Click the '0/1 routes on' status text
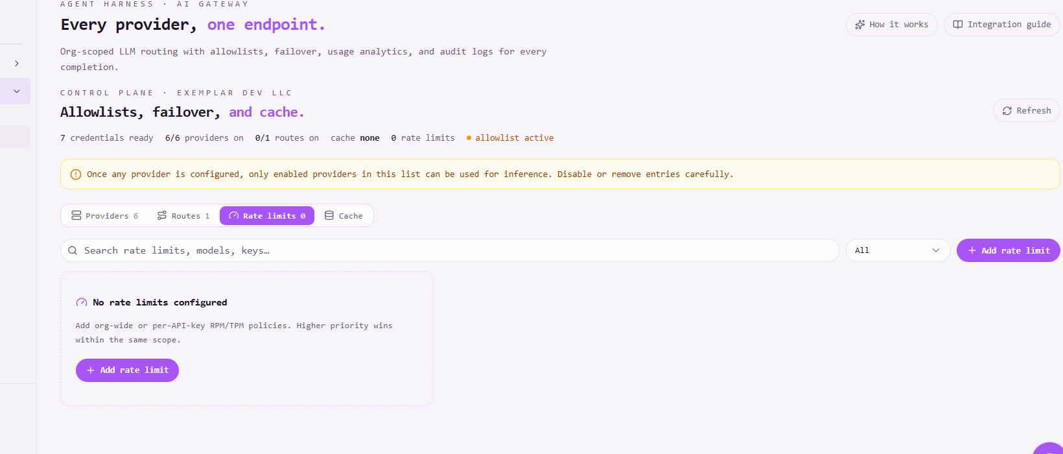 [287, 138]
